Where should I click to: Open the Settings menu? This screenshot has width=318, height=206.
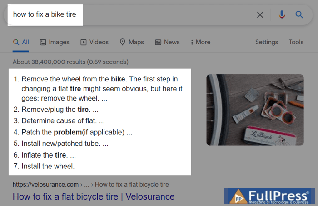pyautogui.click(x=266, y=42)
